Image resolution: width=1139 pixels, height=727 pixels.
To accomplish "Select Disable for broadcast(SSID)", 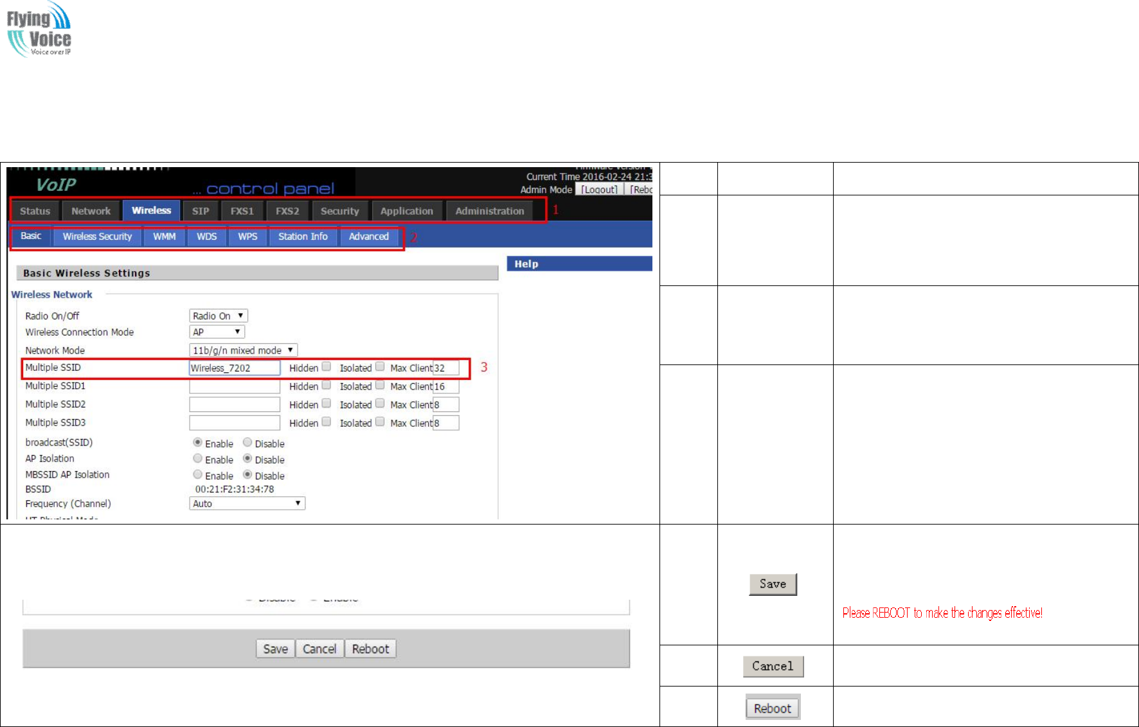I will pyautogui.click(x=247, y=442).
